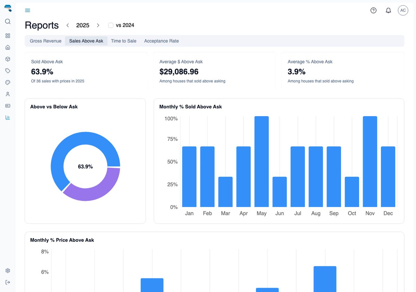Click the 2025 year label

click(x=83, y=25)
